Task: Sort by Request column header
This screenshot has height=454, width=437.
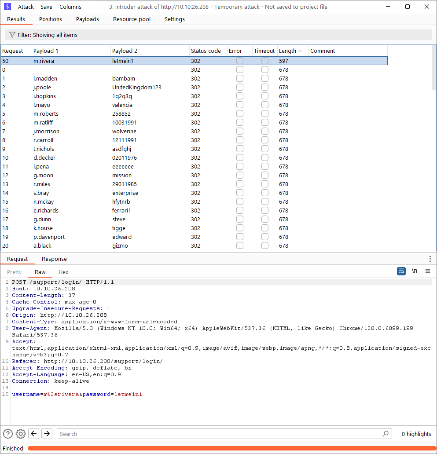Action: tap(16, 51)
